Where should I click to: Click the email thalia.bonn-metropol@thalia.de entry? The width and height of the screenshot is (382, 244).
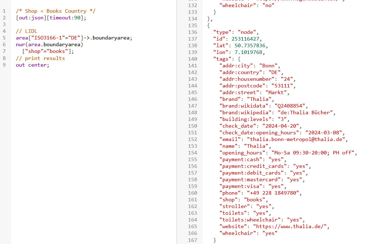(284, 139)
